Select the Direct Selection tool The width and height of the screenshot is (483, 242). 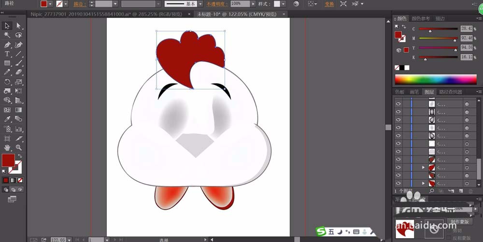18,26
